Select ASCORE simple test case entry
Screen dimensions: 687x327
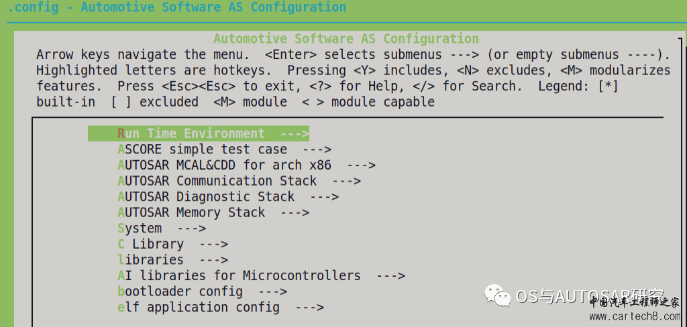(x=224, y=149)
